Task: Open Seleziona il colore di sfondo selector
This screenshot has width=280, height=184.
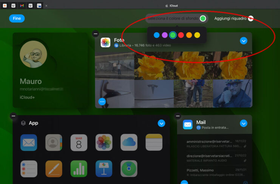Action: [x=177, y=19]
